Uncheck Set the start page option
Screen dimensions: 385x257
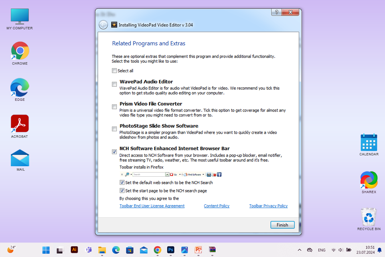(122, 191)
